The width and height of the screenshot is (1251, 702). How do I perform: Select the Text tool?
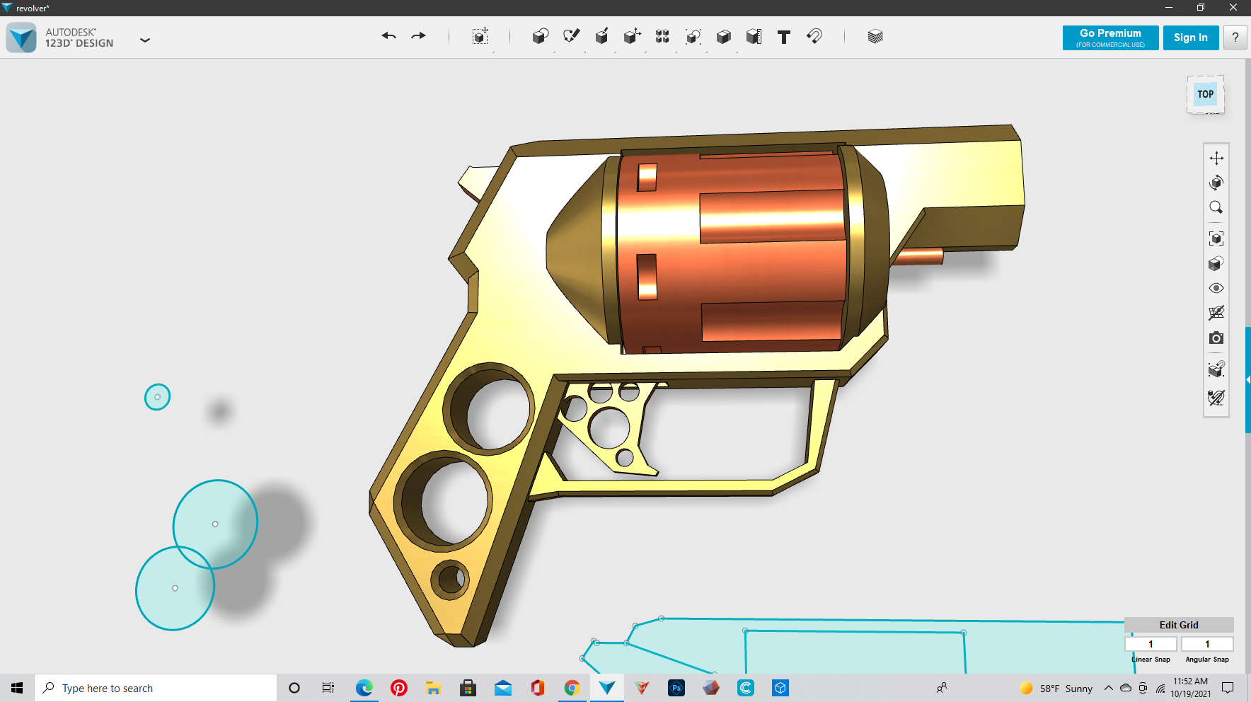783,37
